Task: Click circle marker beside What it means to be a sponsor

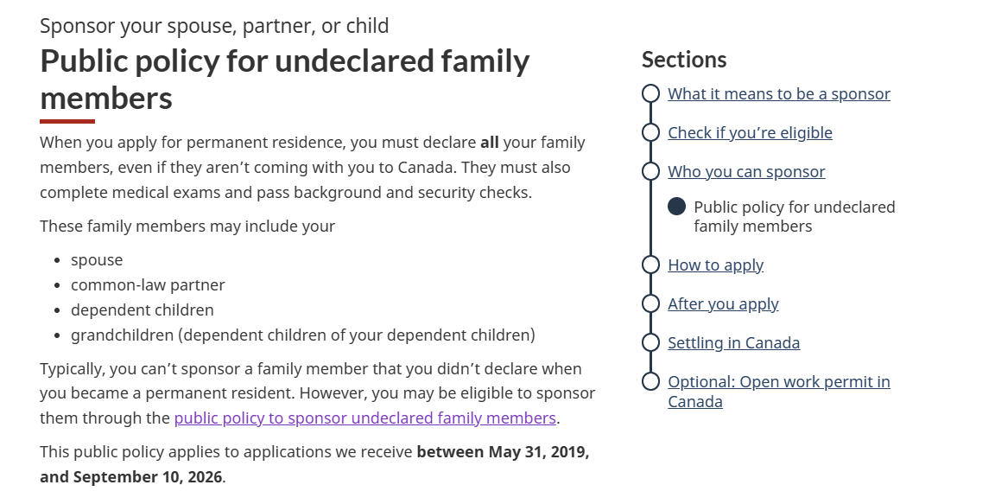Action: tap(650, 93)
